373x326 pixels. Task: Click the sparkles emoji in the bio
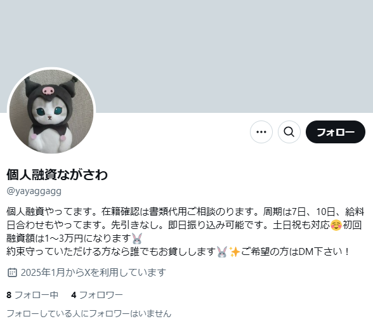click(x=234, y=252)
